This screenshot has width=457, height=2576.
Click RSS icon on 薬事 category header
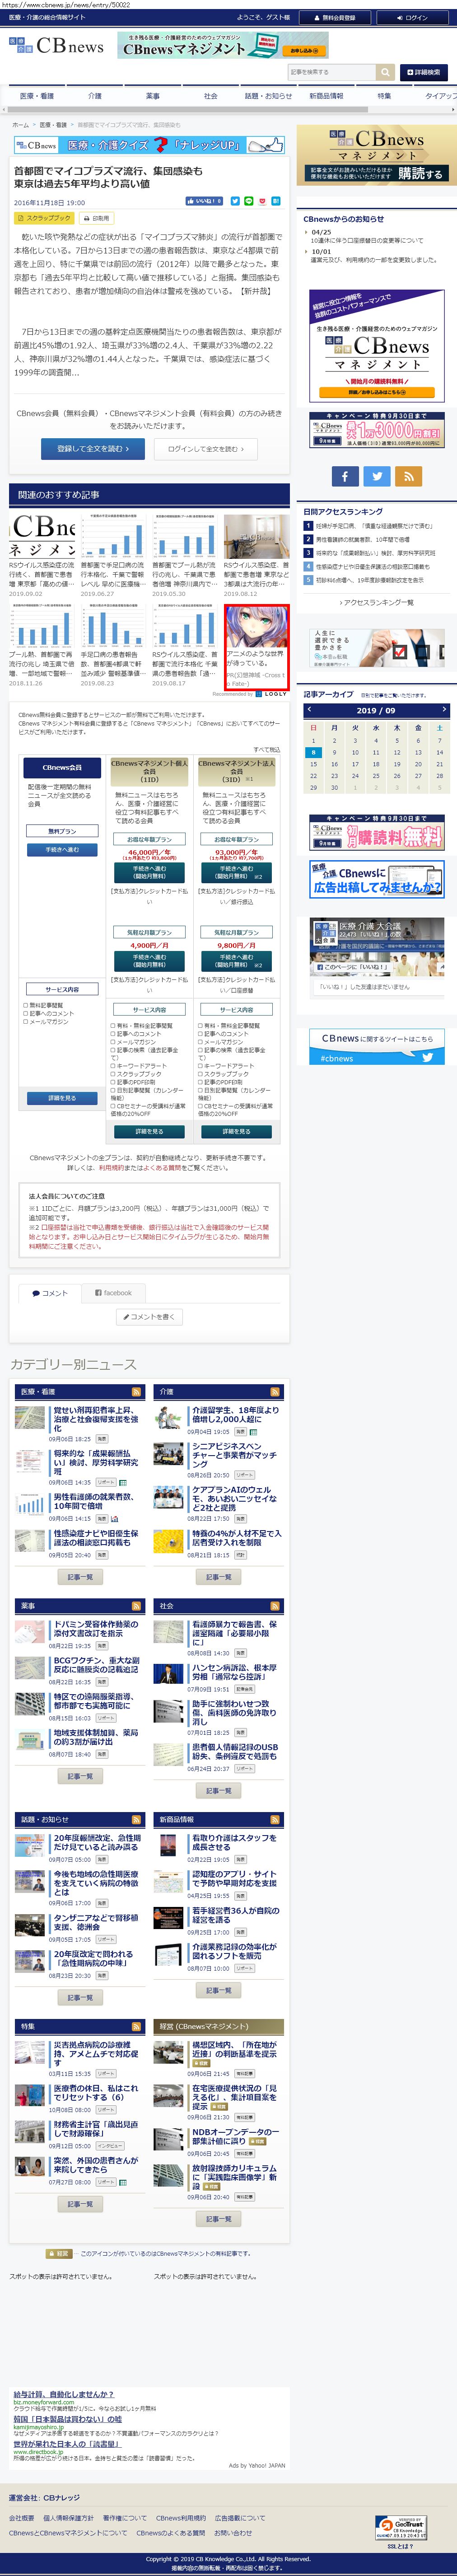pyautogui.click(x=137, y=1605)
